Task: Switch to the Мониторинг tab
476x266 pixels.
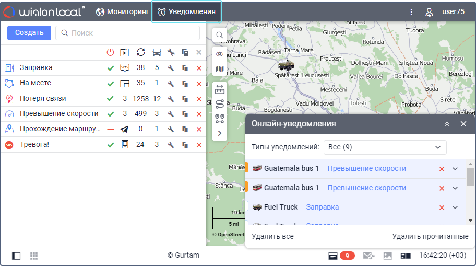Action: [x=123, y=11]
